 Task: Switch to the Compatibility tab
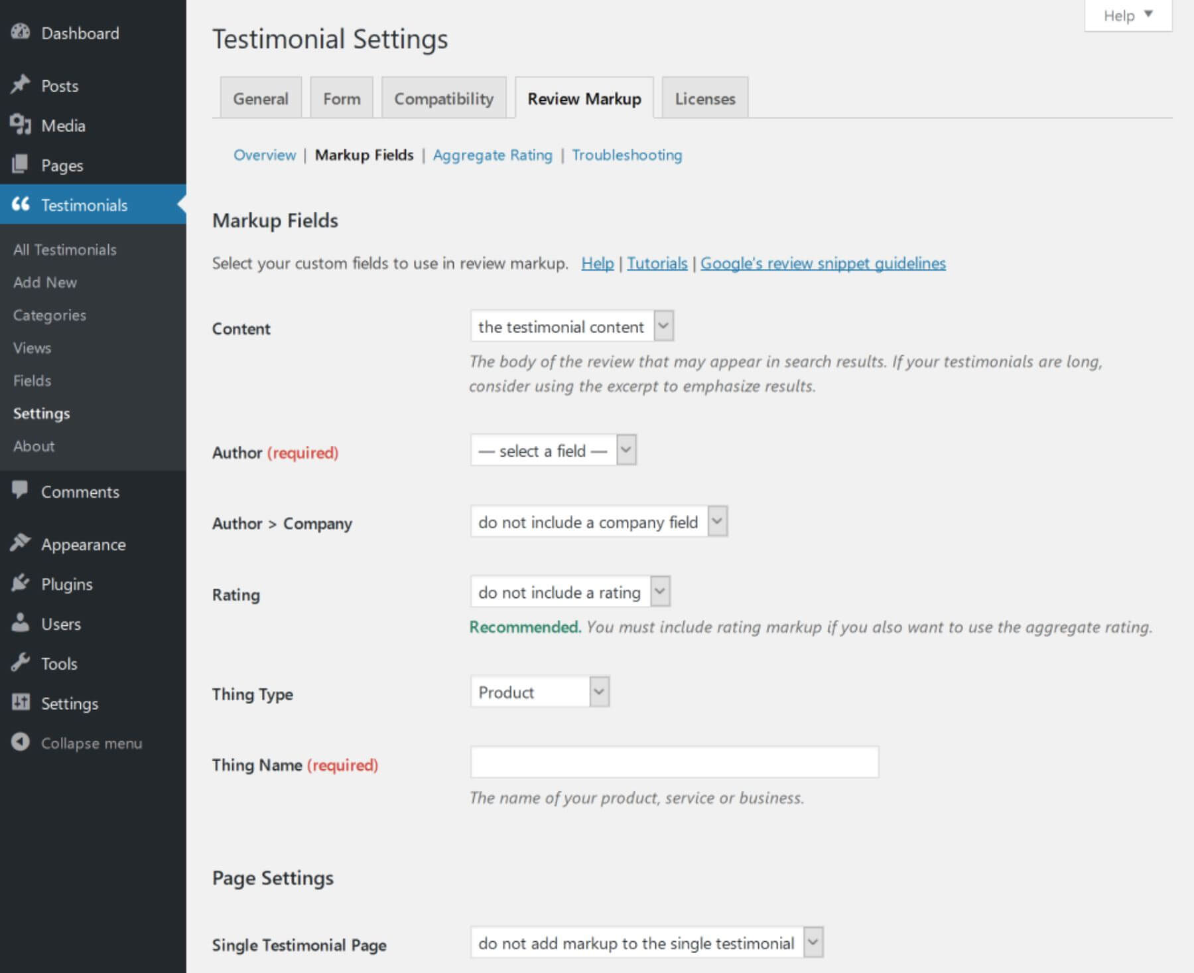(443, 98)
